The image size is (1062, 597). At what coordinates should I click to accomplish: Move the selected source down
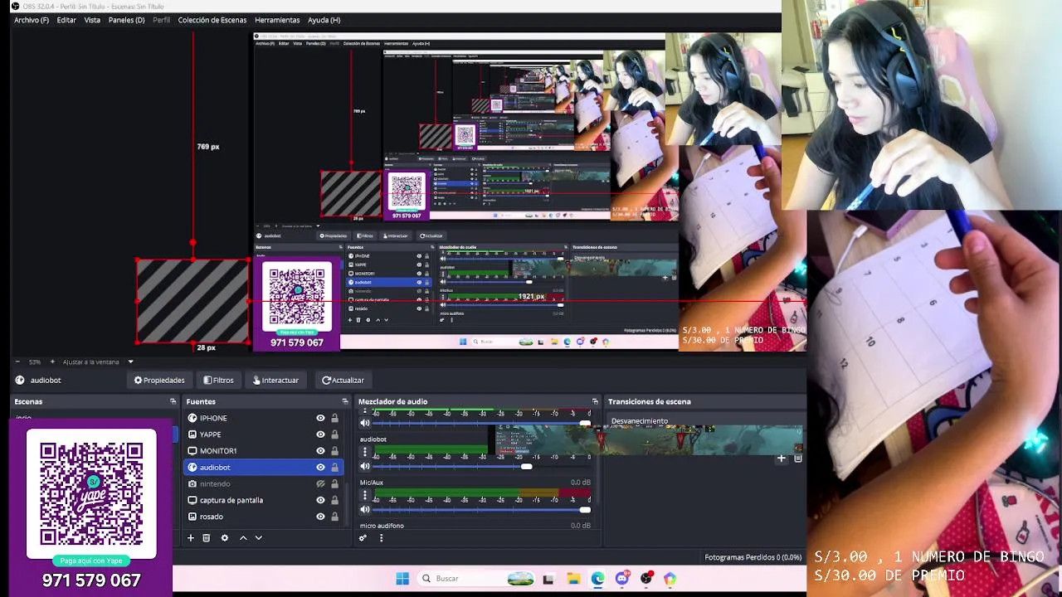[258, 538]
